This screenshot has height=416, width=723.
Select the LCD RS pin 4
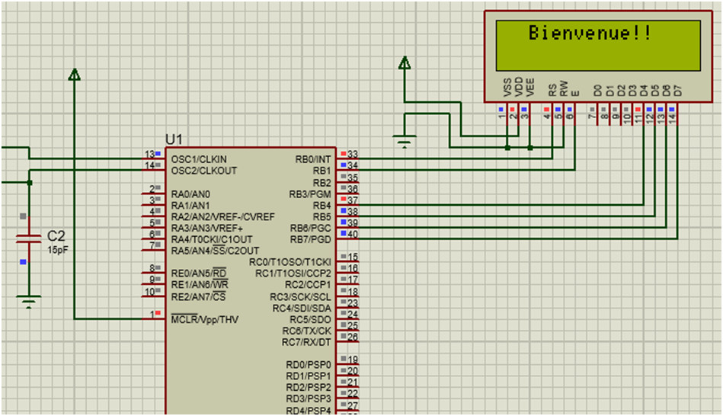tap(547, 113)
